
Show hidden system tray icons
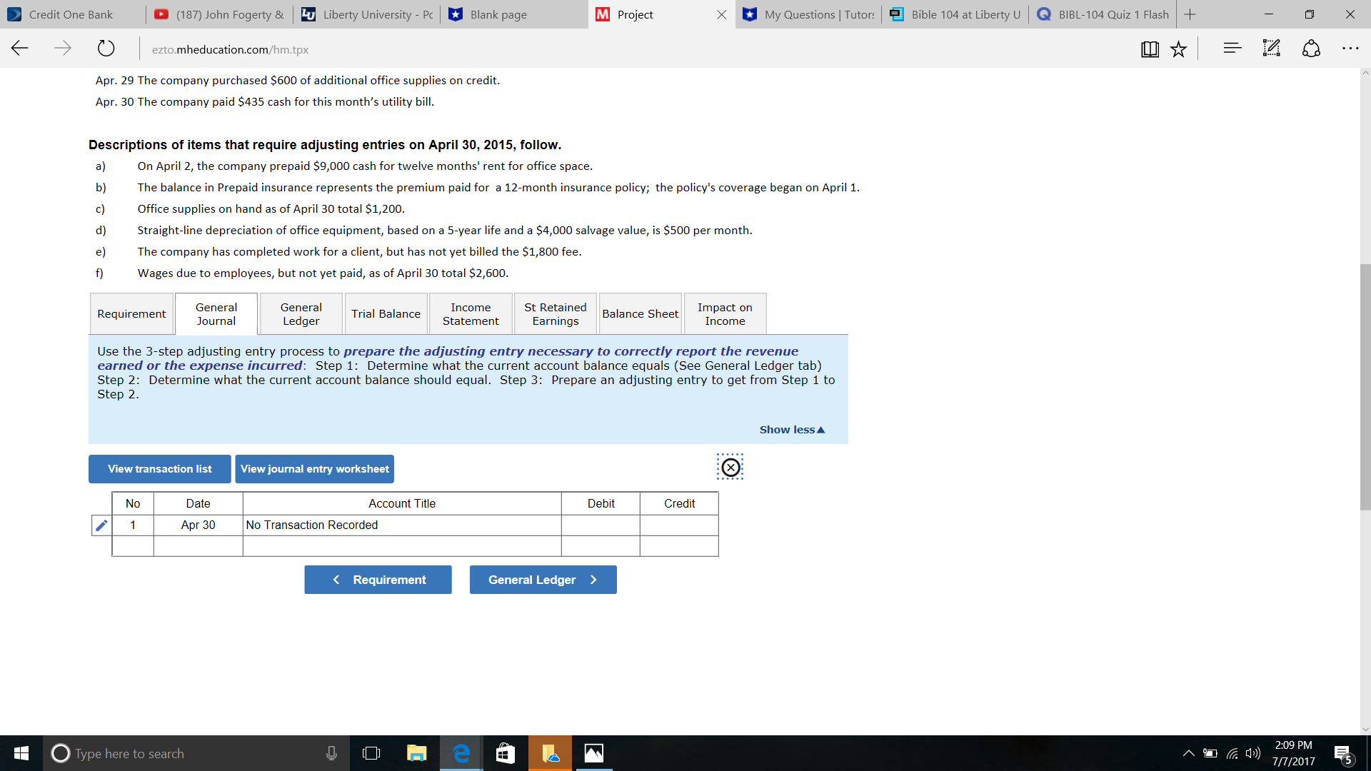(1188, 753)
